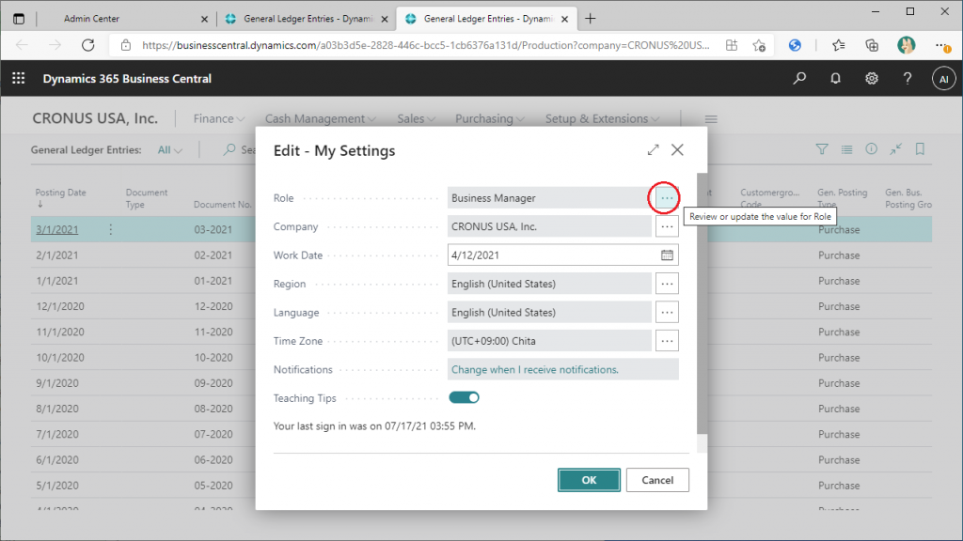Show the notifications bell
Image resolution: width=963 pixels, height=541 pixels.
click(x=835, y=78)
